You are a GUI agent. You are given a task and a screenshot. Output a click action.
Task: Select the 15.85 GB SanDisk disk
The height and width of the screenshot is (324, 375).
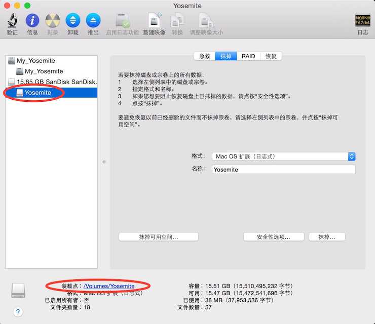51,82
